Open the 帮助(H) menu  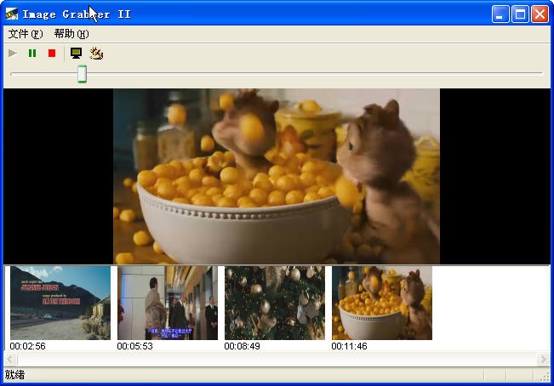71,34
